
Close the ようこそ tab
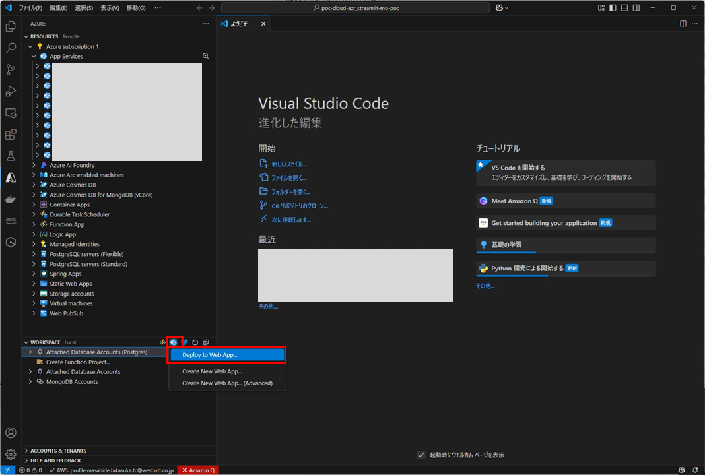click(x=263, y=24)
